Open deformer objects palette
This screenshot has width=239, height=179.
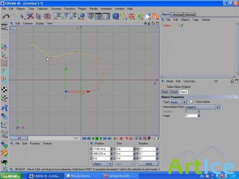tap(155, 16)
